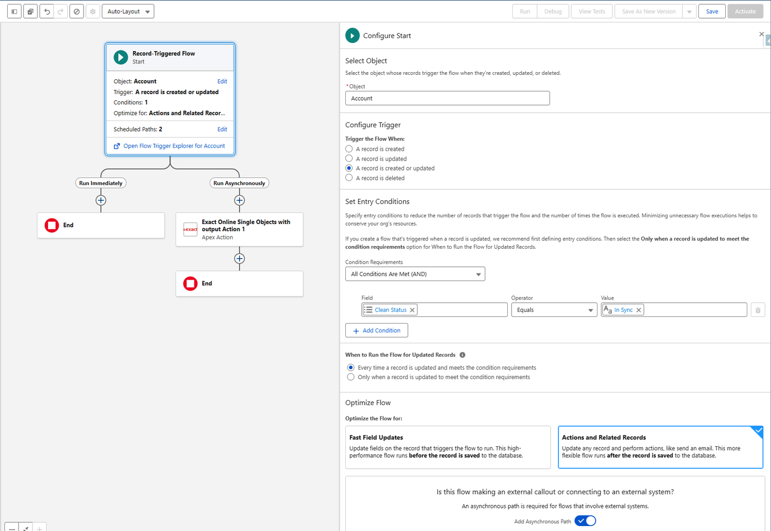Add element under Run Asynchronously path

tap(240, 200)
